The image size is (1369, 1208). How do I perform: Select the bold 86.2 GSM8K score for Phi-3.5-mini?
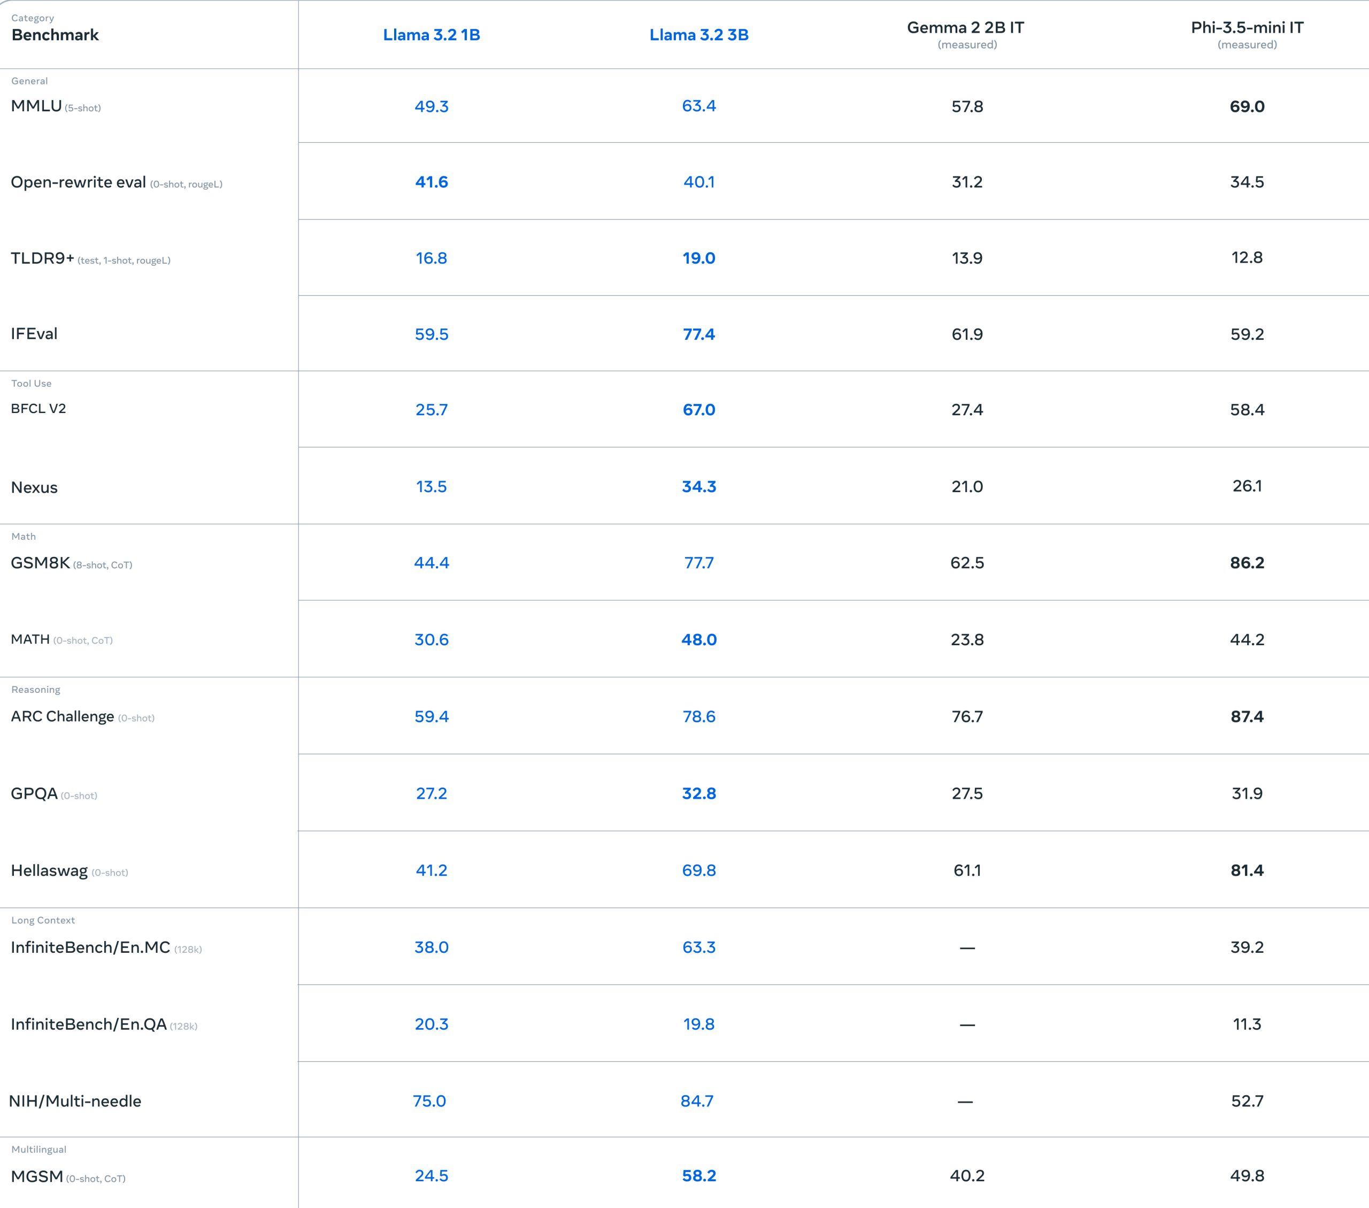1247,563
